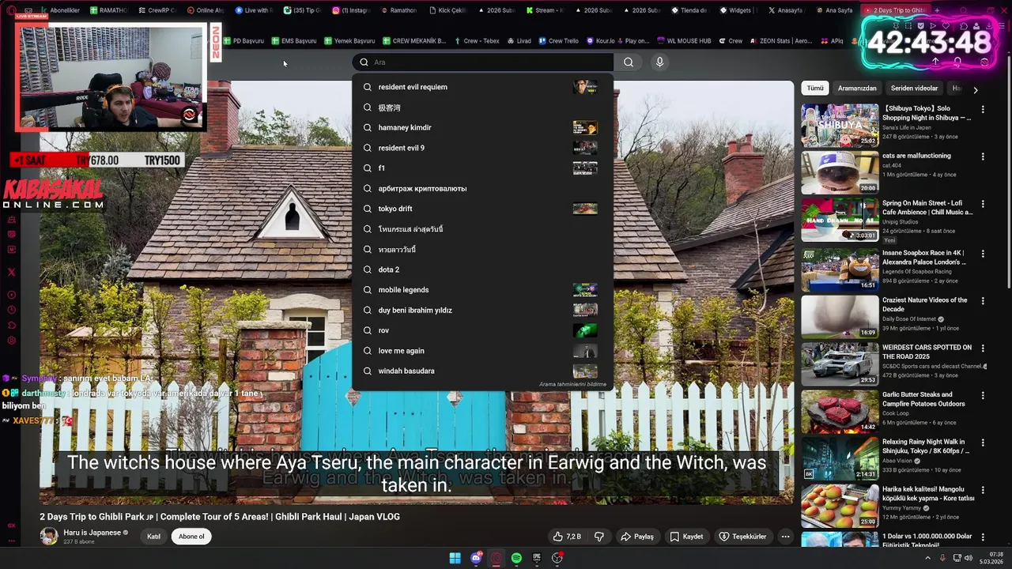Pick the 'windah basudara' suggestion
The width and height of the screenshot is (1012, 569).
[x=482, y=371]
